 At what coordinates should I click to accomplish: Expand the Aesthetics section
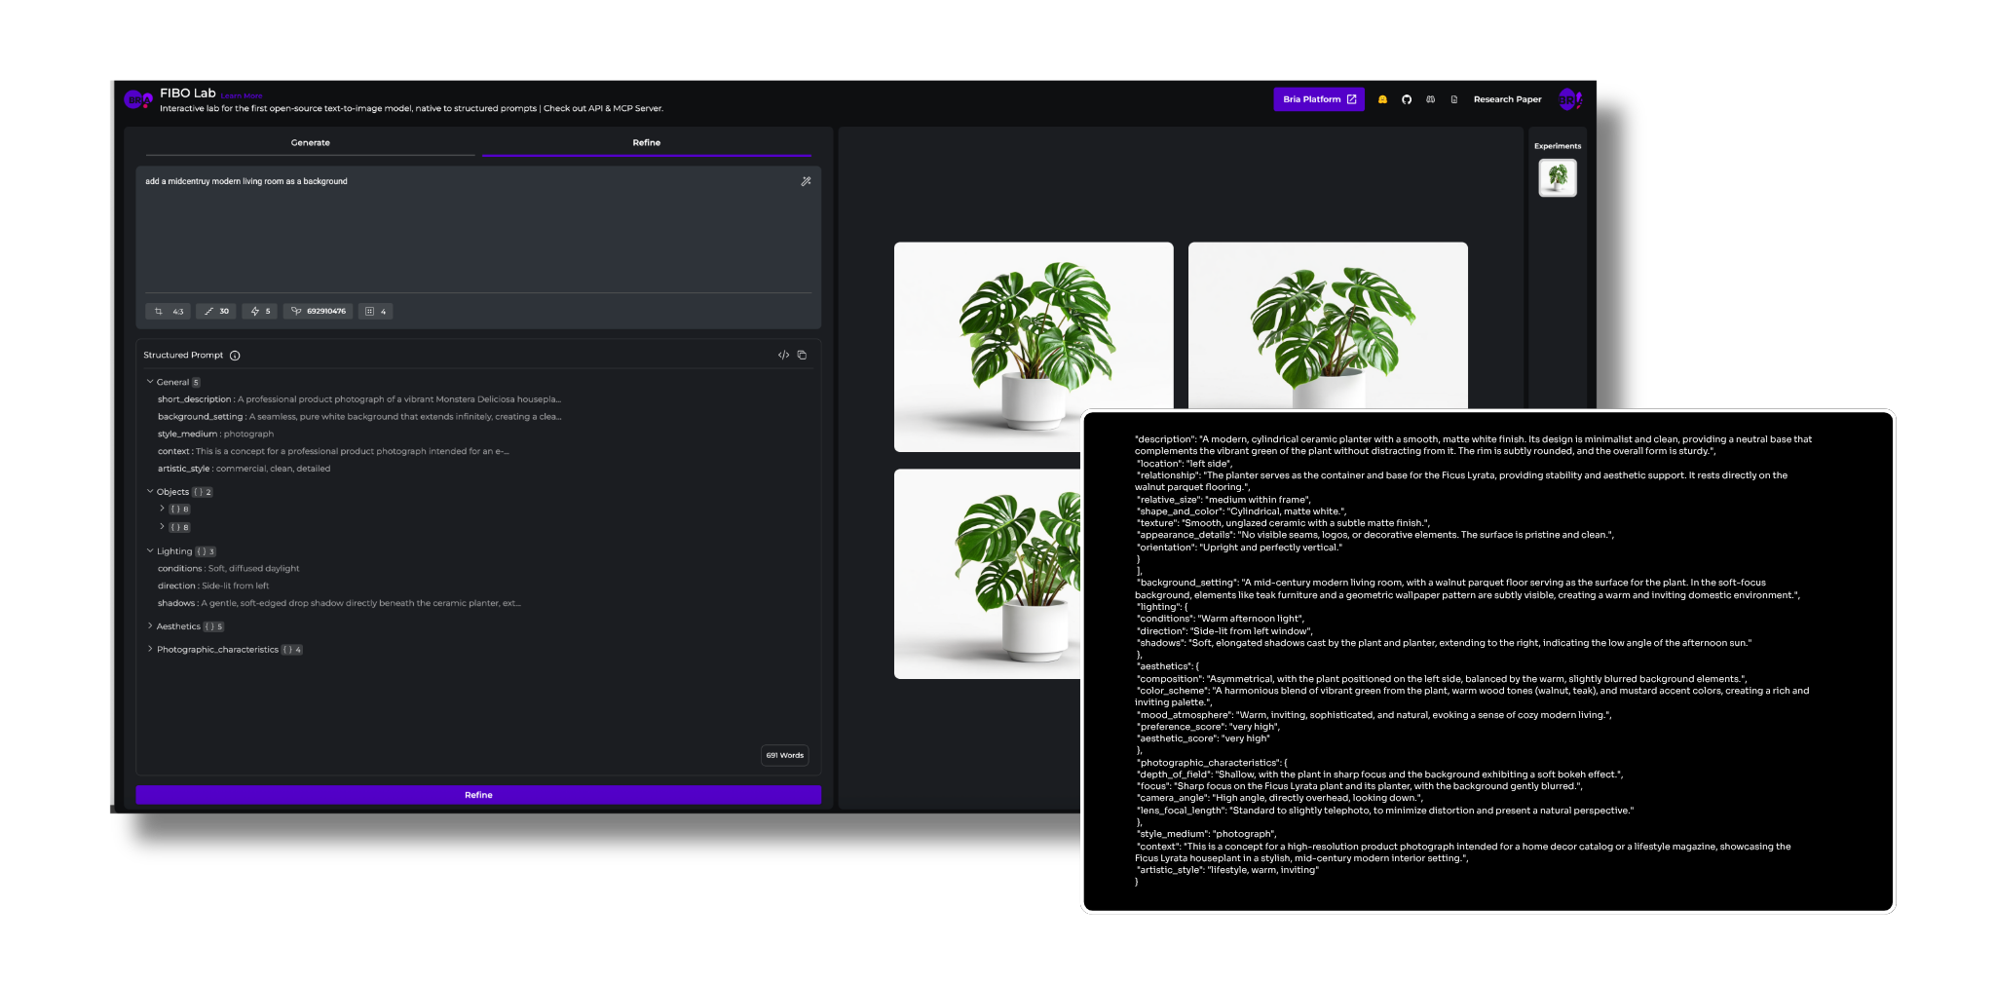[x=150, y=626]
